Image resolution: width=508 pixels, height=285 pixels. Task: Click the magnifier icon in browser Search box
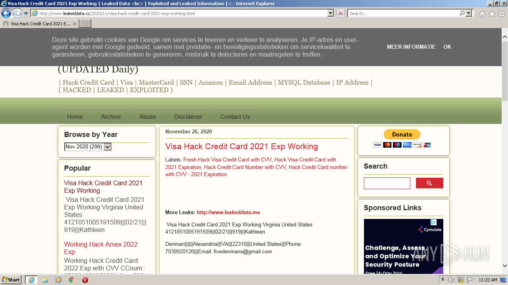click(x=462, y=13)
